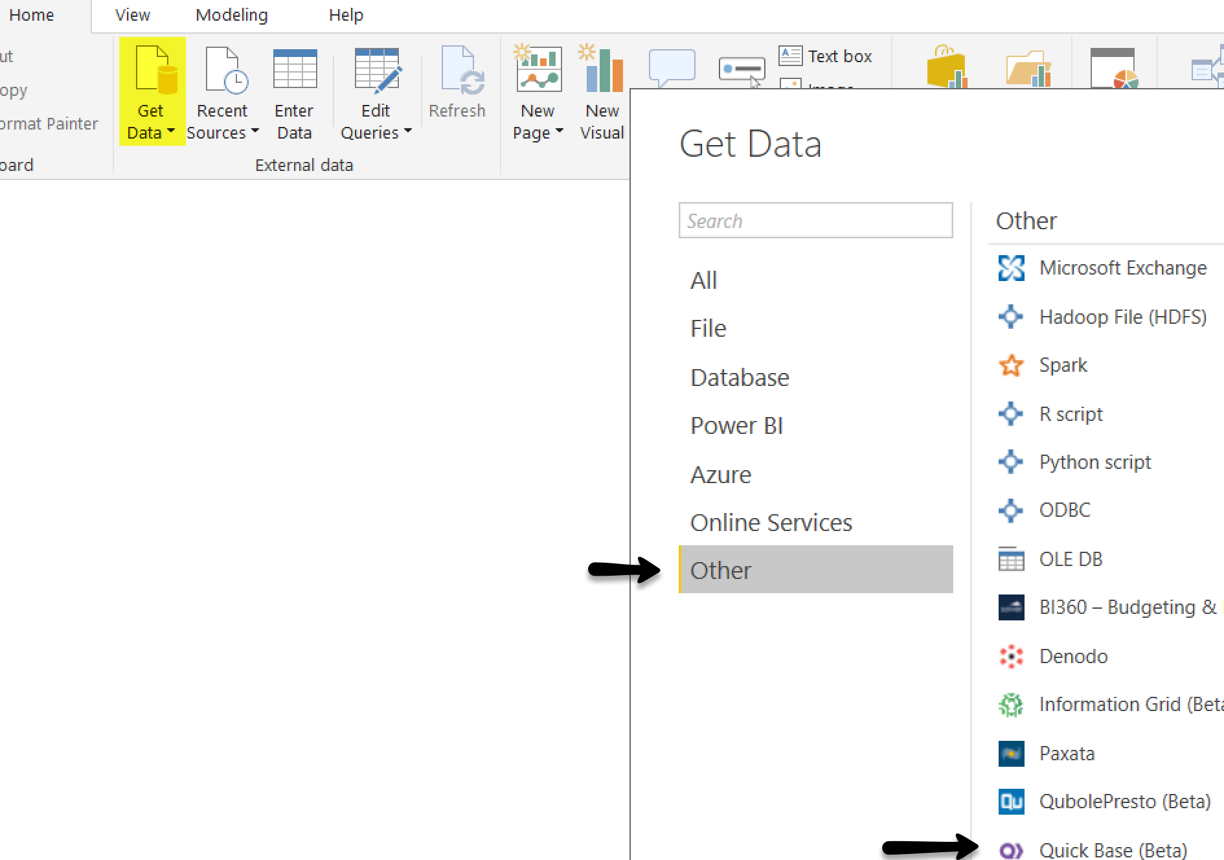Expand the Recent Sources dropdown arrow
The image size is (1224, 860).
[x=255, y=131]
